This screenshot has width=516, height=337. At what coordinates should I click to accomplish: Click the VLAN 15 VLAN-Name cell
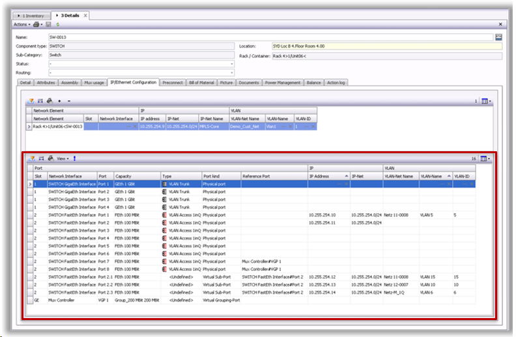[x=436, y=277]
